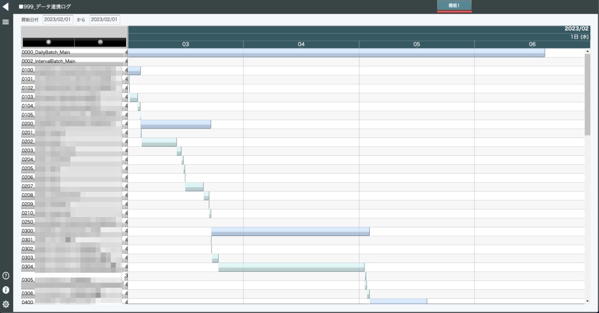
Task: Click the Gantt bar in row 0203
Action: [x=179, y=151]
